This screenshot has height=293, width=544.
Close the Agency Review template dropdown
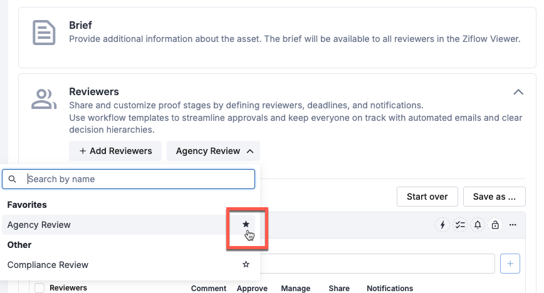click(213, 151)
